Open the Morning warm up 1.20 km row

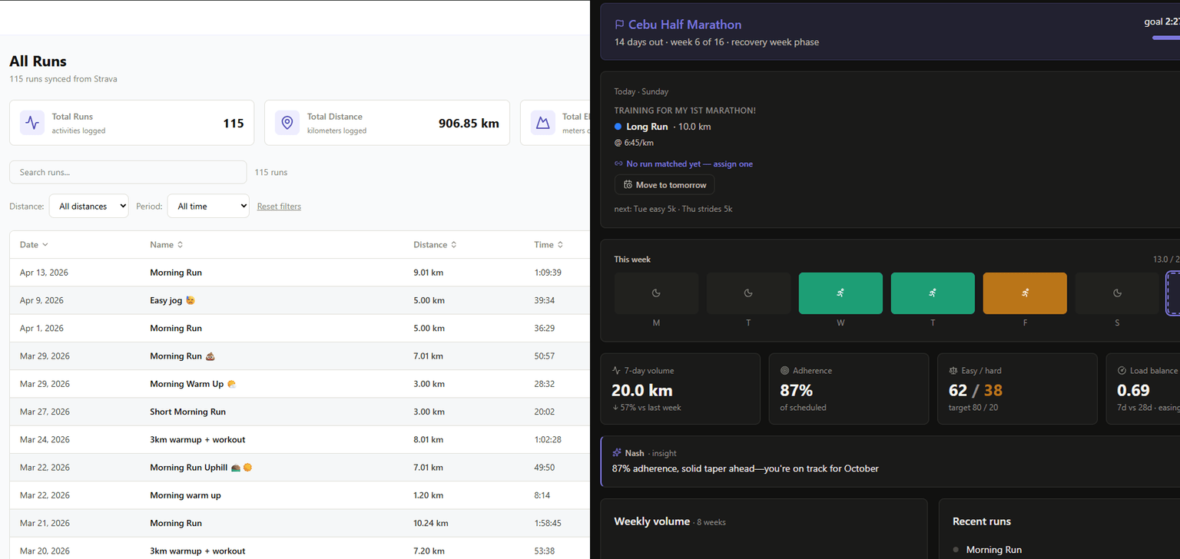click(x=300, y=495)
